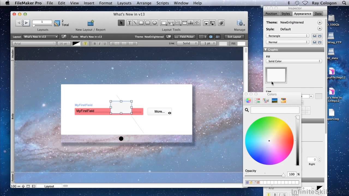
Task: Set text alignment to center
Action: (120, 44)
